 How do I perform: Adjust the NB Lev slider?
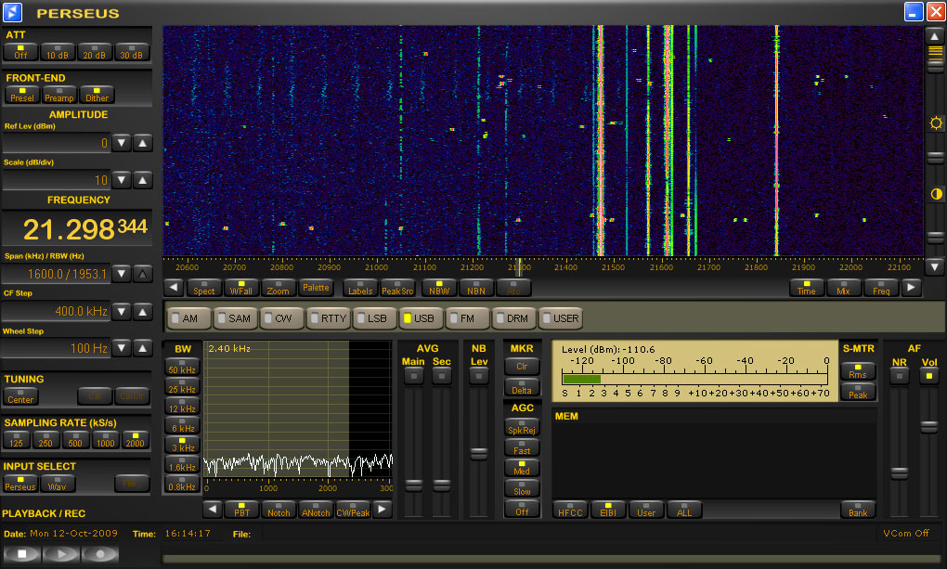478,453
